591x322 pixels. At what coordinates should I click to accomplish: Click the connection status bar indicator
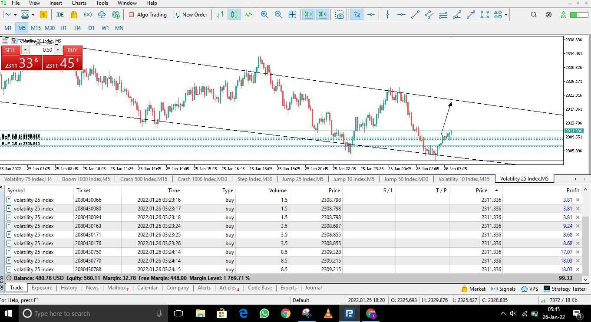560,300
